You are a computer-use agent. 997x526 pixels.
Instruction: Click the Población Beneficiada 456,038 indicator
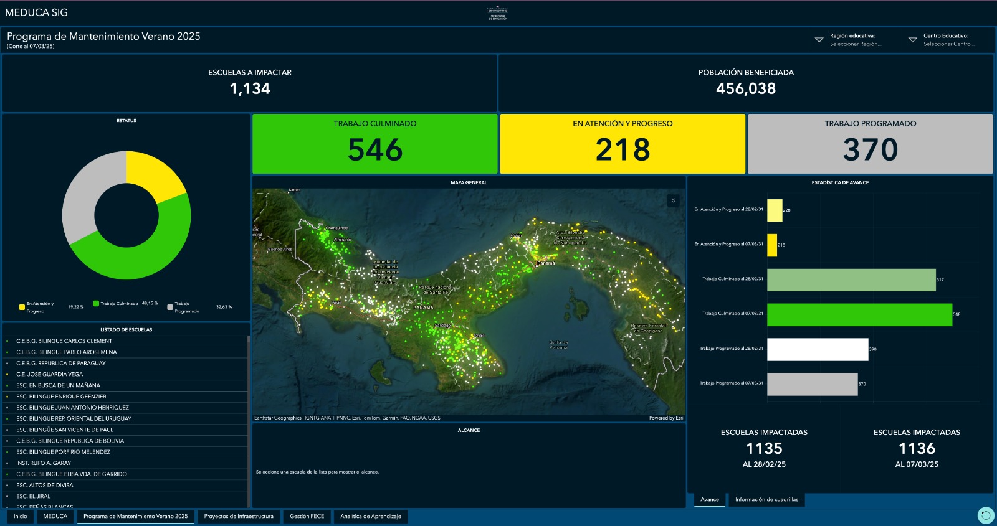746,83
